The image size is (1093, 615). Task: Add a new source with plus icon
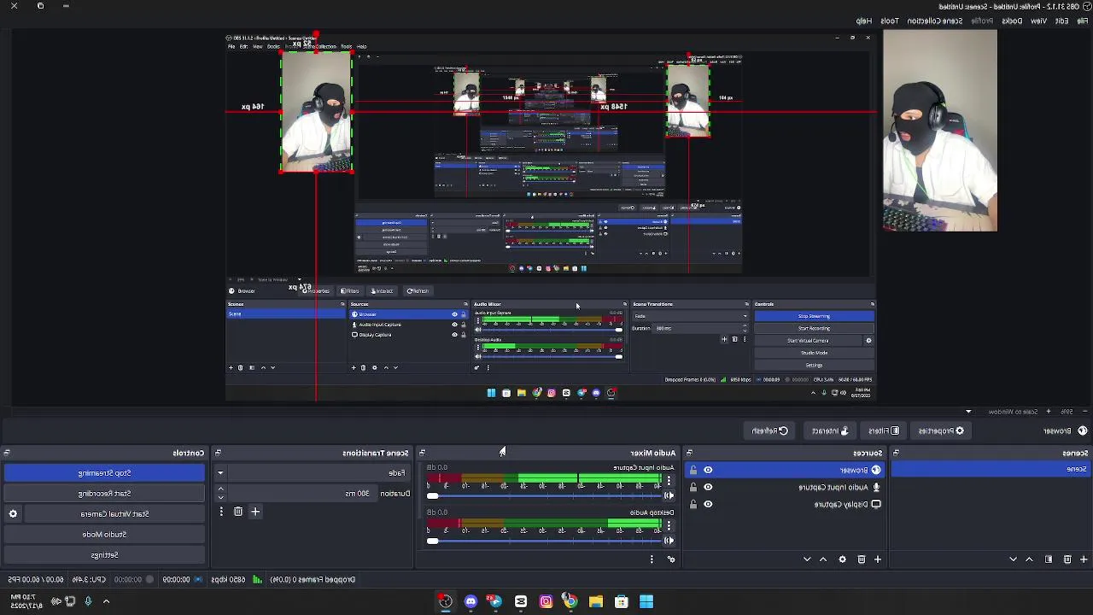tap(877, 559)
